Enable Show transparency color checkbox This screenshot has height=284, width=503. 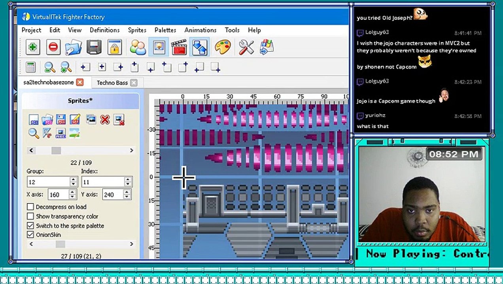tap(30, 216)
